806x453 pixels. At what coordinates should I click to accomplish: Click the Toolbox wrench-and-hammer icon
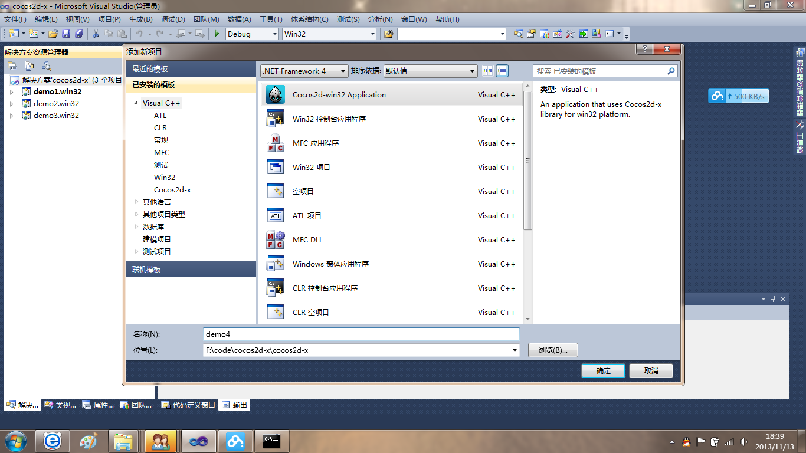(571, 34)
